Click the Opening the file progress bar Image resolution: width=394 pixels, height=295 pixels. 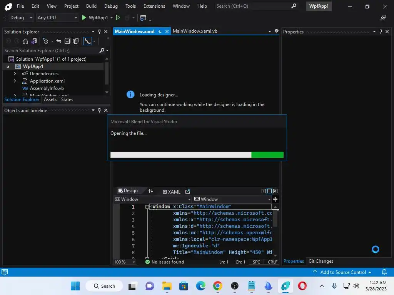(x=197, y=155)
